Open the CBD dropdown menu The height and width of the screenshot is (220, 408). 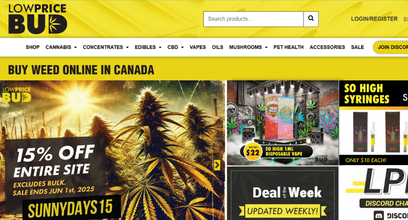175,47
